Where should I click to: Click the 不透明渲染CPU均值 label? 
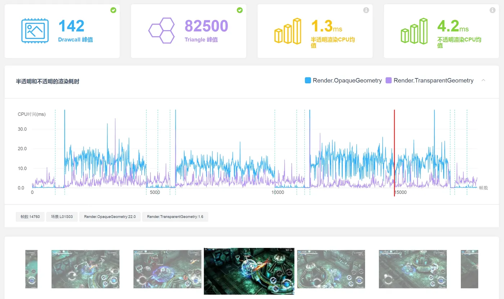pos(459,42)
